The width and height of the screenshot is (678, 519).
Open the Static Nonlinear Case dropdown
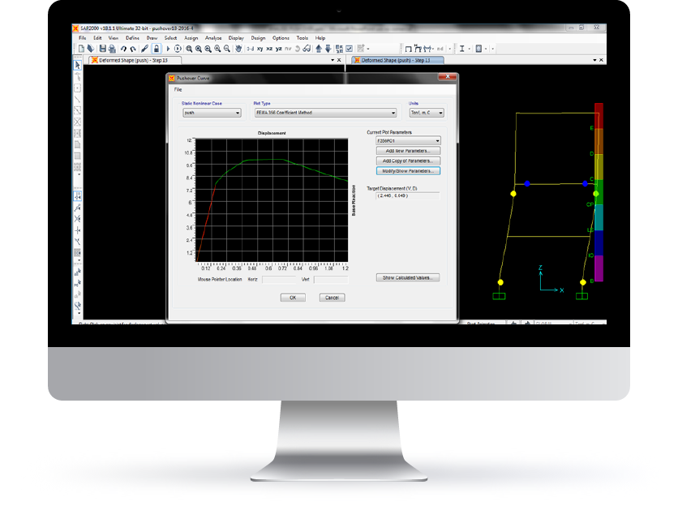(212, 113)
